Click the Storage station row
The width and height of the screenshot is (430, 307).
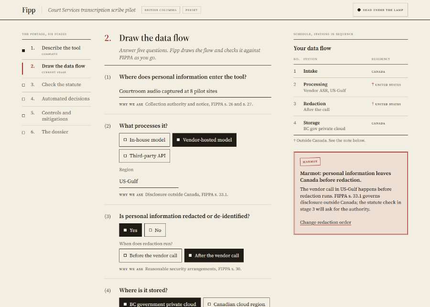[351, 126]
